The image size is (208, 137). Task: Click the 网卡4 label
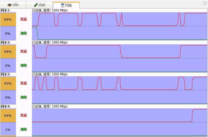pyautogui.click(x=6, y=106)
